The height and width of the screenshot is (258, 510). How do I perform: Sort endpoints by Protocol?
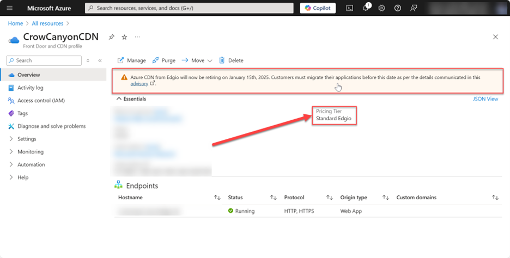click(330, 198)
